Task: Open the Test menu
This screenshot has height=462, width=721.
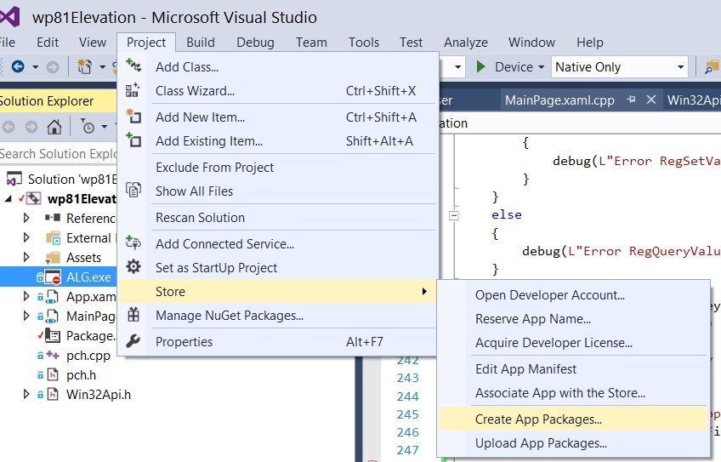Action: pyautogui.click(x=411, y=43)
